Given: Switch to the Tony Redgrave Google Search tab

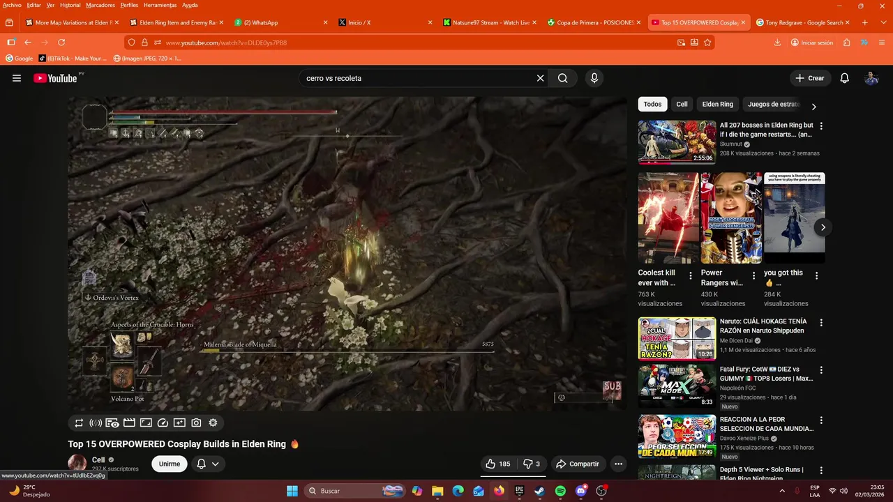Looking at the screenshot, I should coord(802,22).
